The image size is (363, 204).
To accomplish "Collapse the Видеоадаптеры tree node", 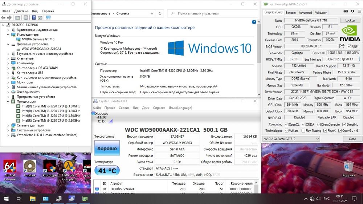I will pyautogui.click(x=8, y=34).
